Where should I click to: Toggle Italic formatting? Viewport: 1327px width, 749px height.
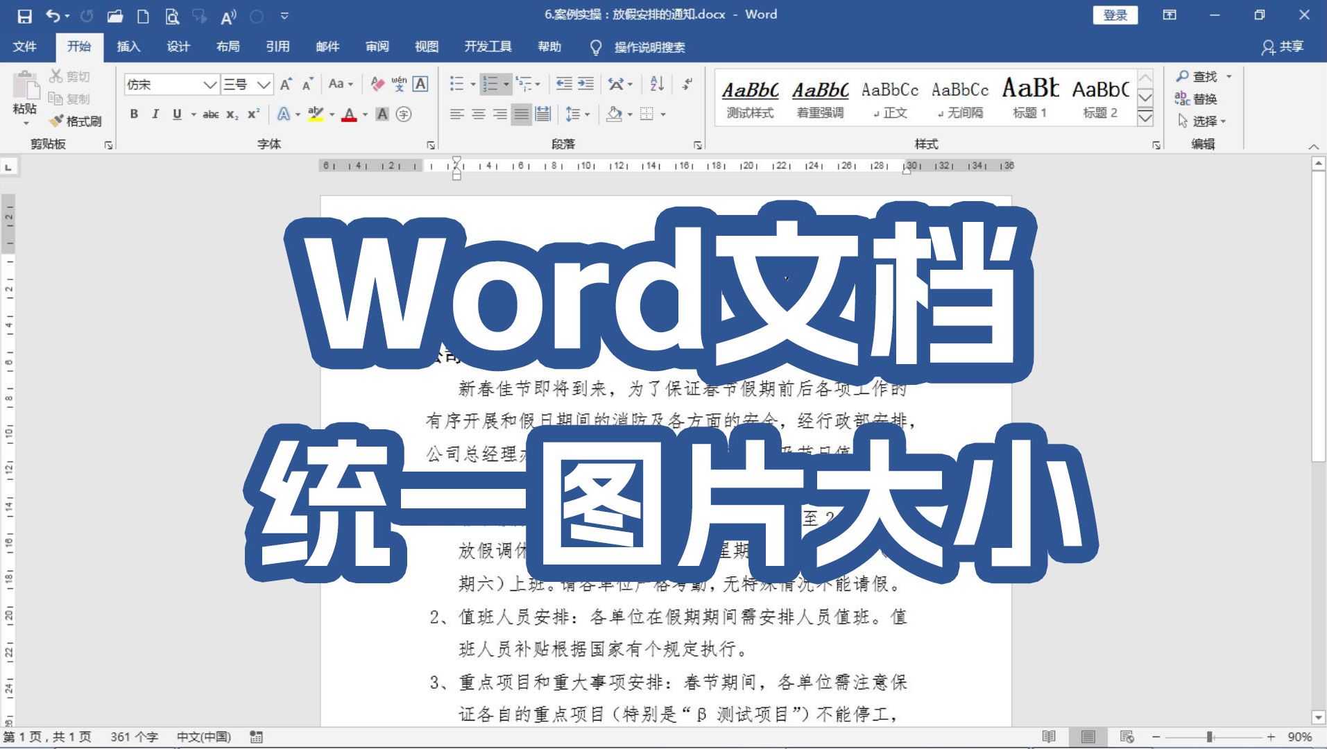click(x=155, y=114)
